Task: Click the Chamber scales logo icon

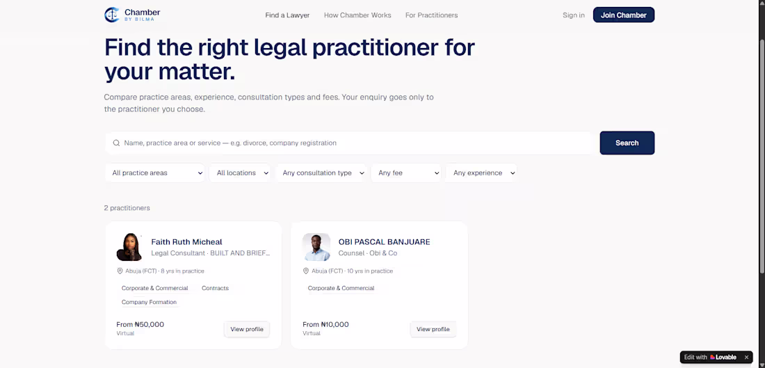Action: click(112, 15)
